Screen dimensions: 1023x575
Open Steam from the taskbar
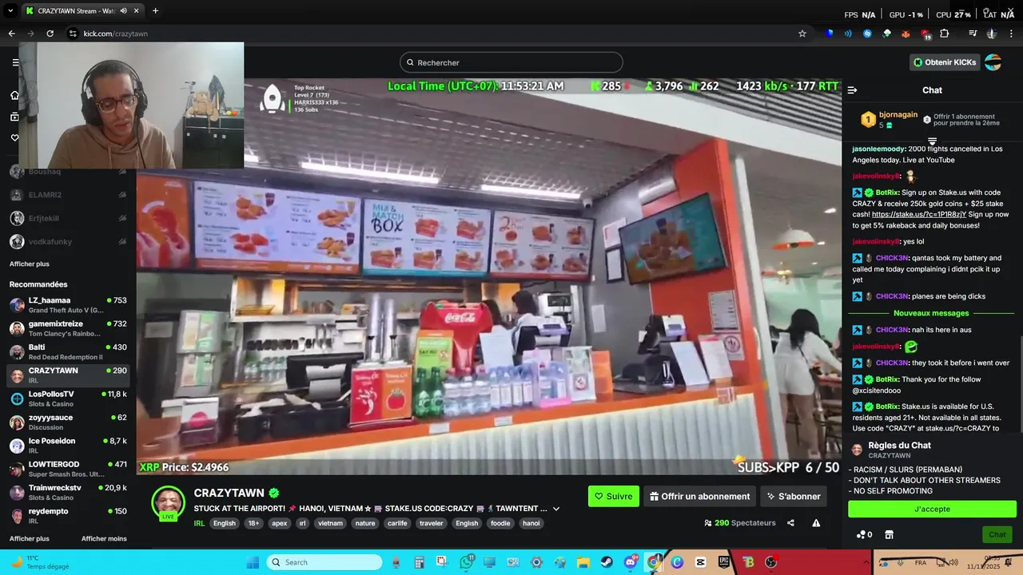pyautogui.click(x=606, y=562)
